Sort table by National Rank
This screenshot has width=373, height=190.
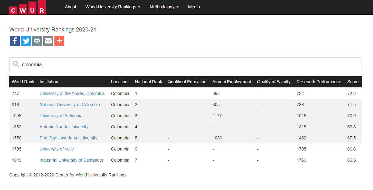tap(148, 82)
